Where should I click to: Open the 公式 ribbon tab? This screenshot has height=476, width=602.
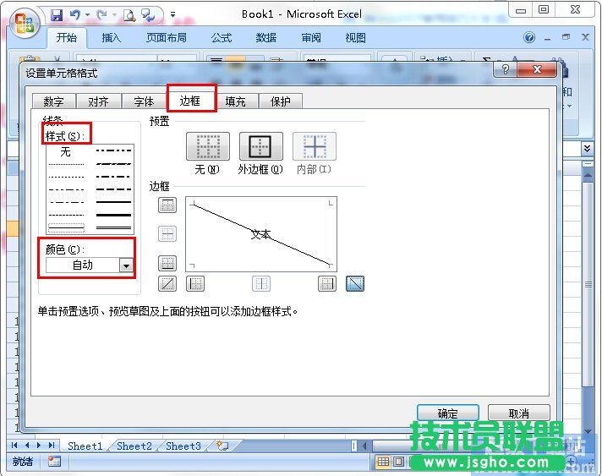pos(222,37)
